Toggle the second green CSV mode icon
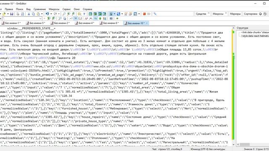 (95, 14)
